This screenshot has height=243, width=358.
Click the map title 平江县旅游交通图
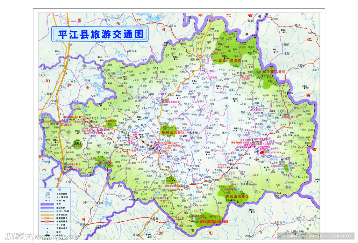(x=100, y=34)
